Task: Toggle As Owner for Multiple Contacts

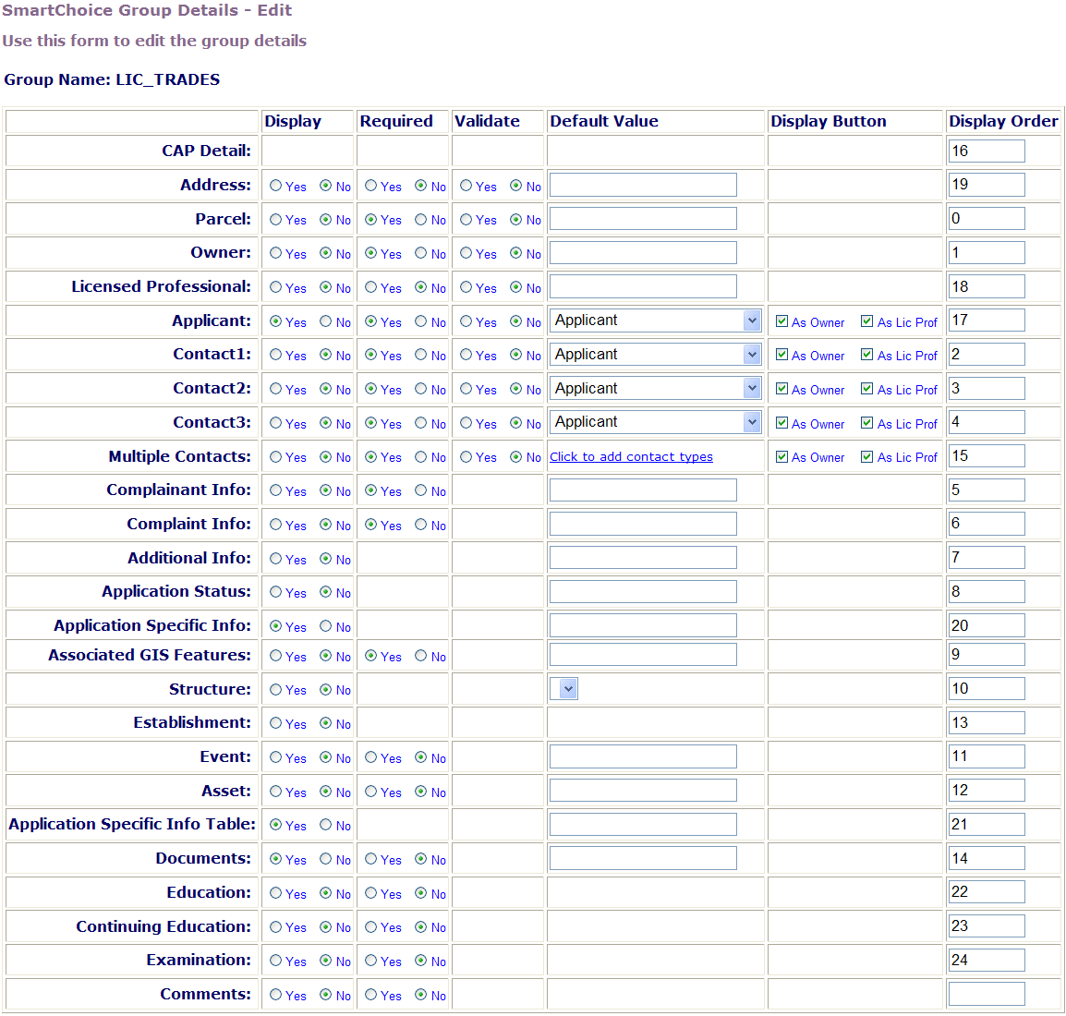Action: tap(782, 456)
